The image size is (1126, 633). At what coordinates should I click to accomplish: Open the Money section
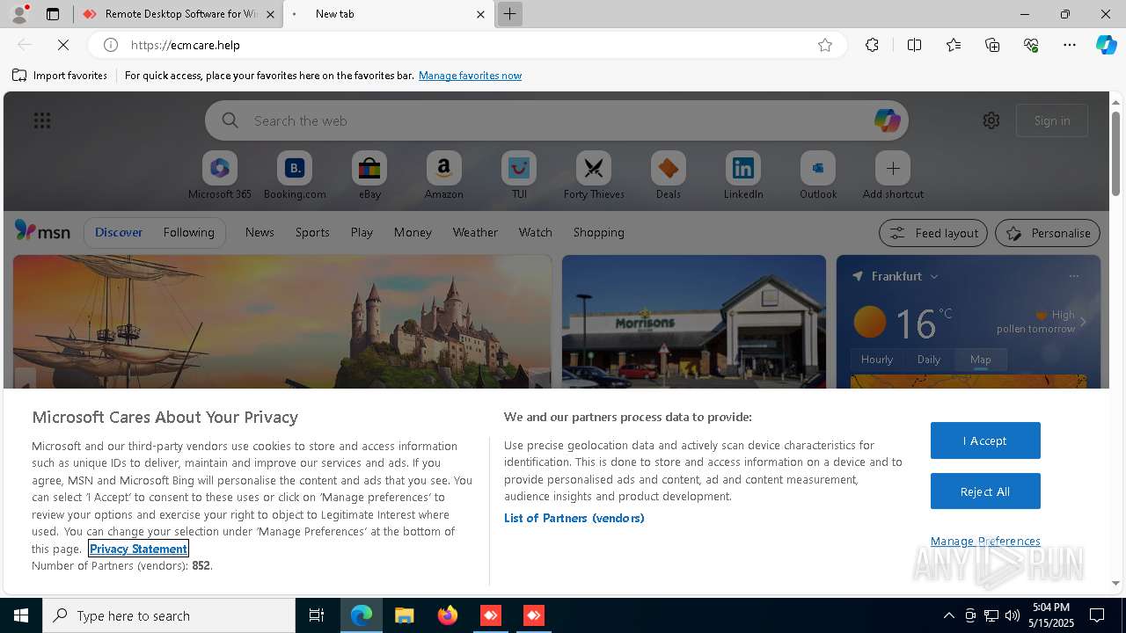413,232
